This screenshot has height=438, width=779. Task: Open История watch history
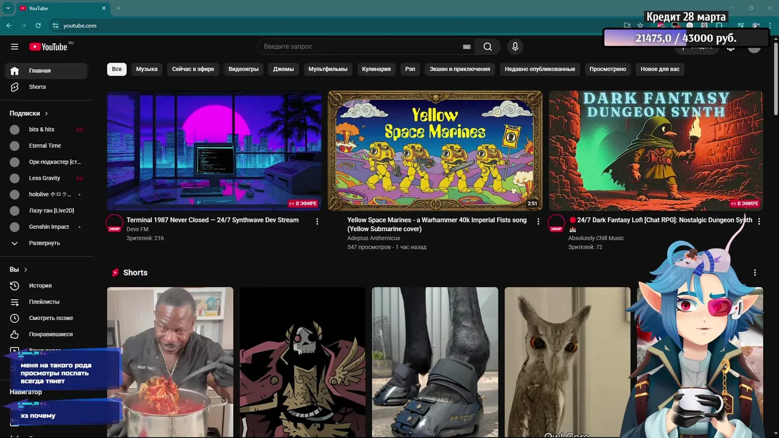(46, 285)
